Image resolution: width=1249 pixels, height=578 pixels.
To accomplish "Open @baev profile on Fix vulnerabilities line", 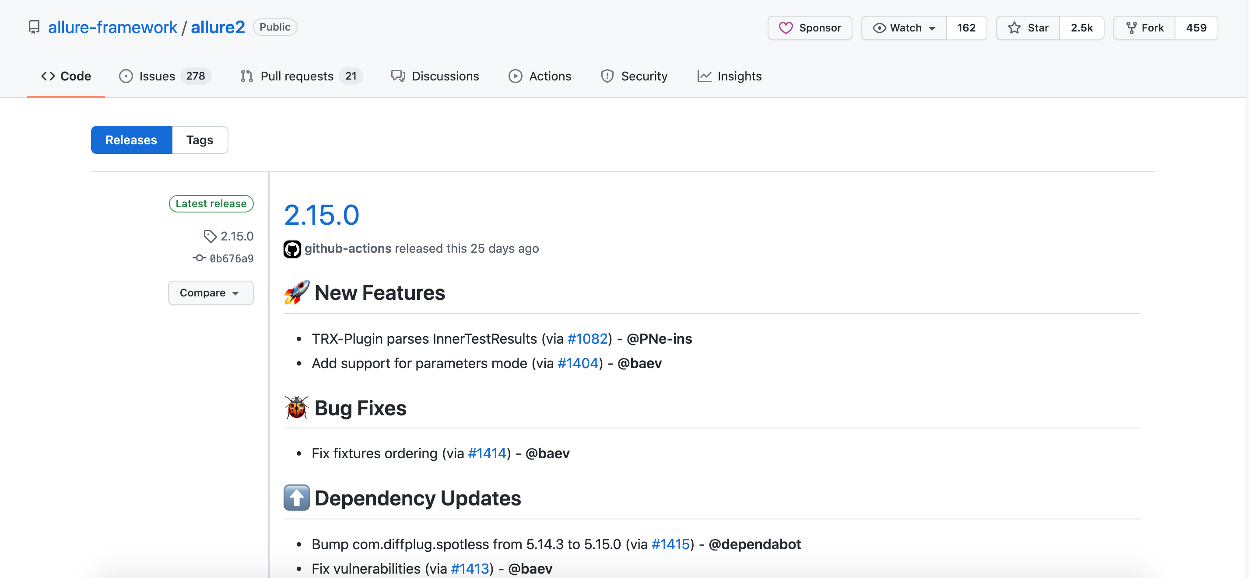I will click(x=530, y=568).
